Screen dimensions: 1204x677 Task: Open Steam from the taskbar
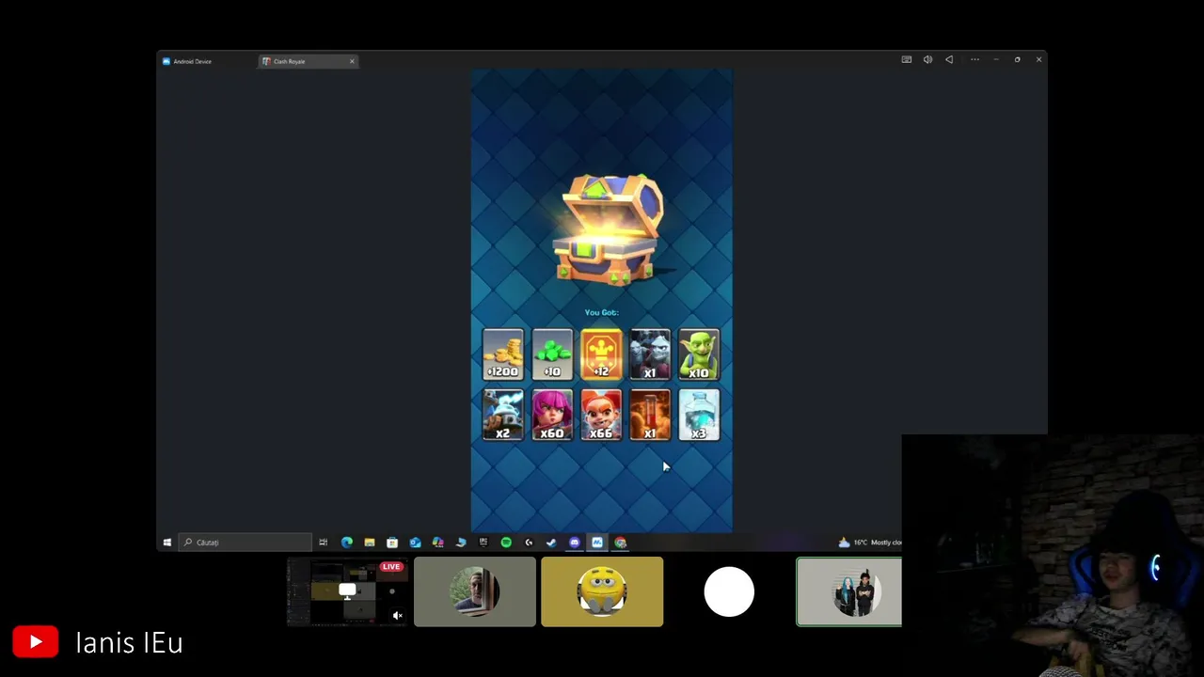pos(551,543)
